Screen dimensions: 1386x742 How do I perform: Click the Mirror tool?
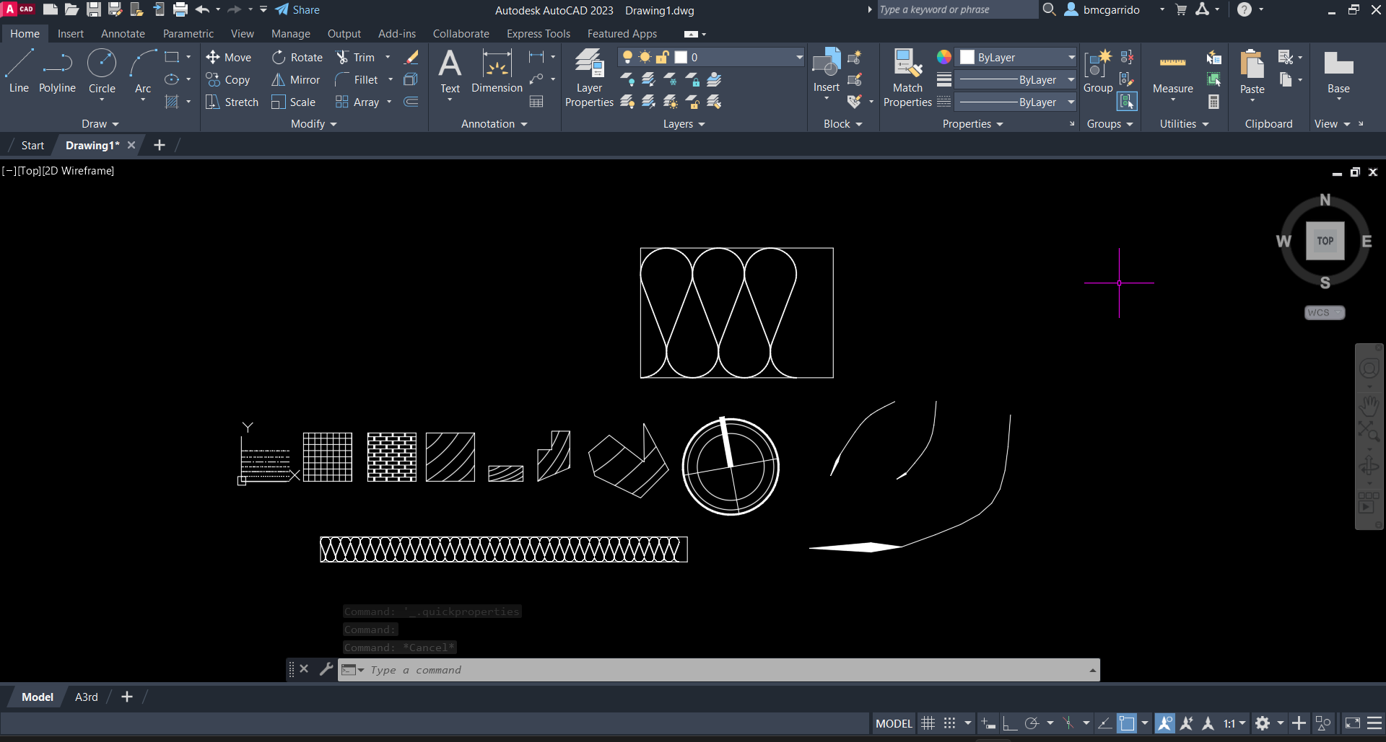click(x=295, y=80)
